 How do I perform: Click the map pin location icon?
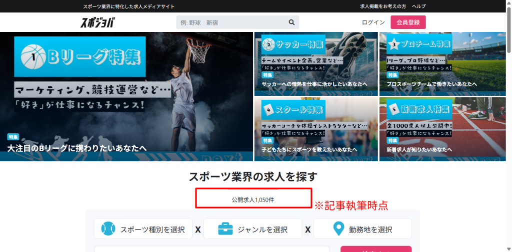point(338,229)
